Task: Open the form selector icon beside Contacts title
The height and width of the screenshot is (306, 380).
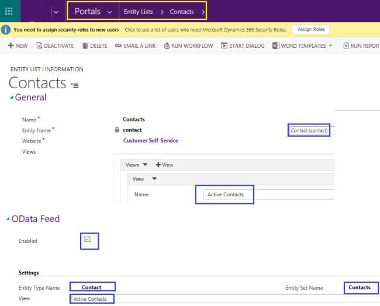Action: [75, 85]
